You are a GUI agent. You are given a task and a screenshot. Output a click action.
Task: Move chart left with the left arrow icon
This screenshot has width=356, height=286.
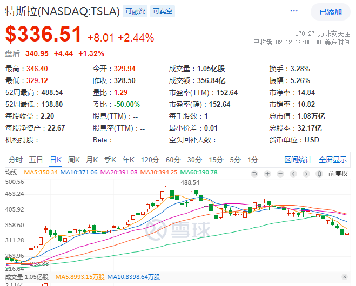click(293, 174)
